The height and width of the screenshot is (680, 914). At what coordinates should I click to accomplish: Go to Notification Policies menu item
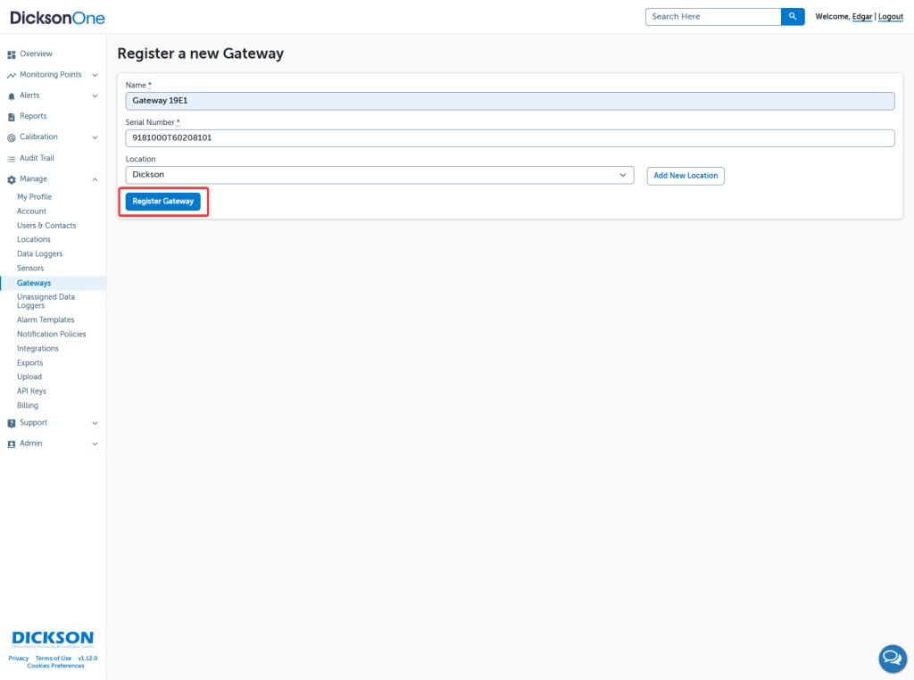[x=51, y=335]
